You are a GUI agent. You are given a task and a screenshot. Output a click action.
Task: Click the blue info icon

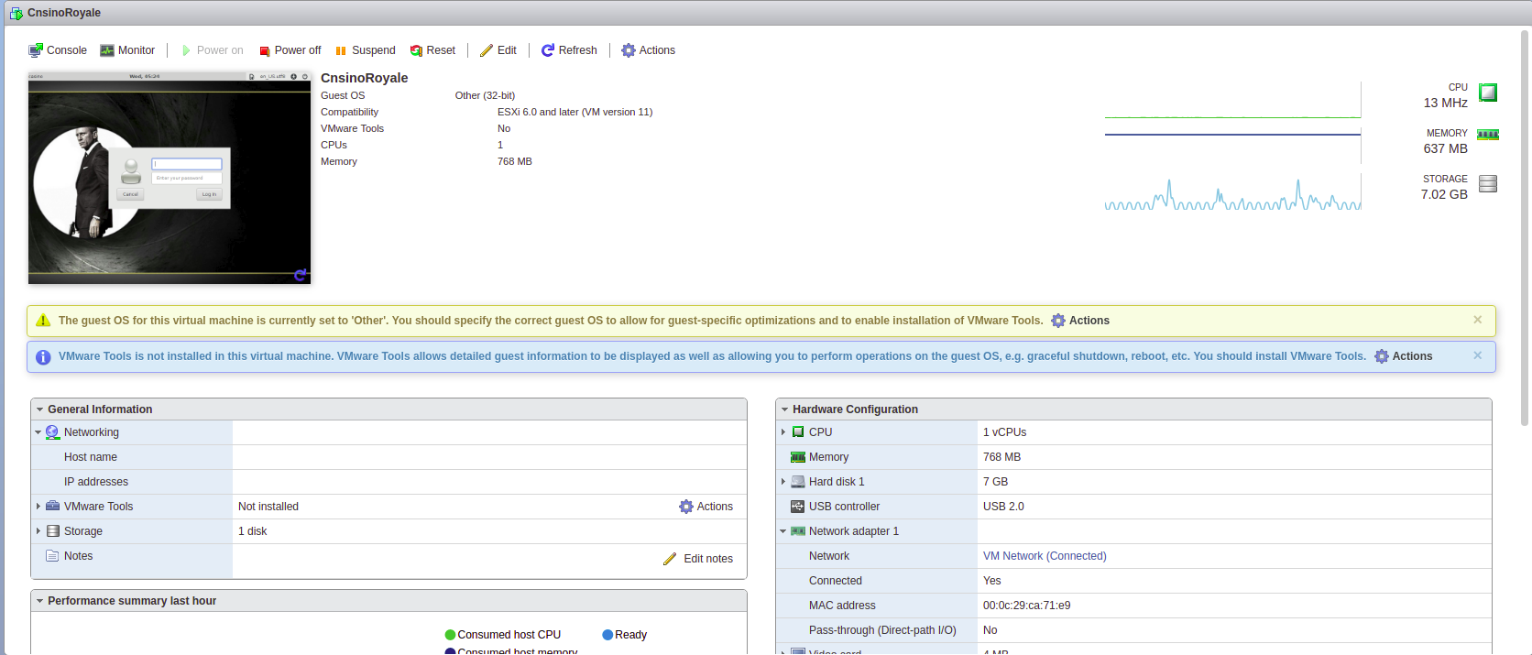pyautogui.click(x=43, y=357)
